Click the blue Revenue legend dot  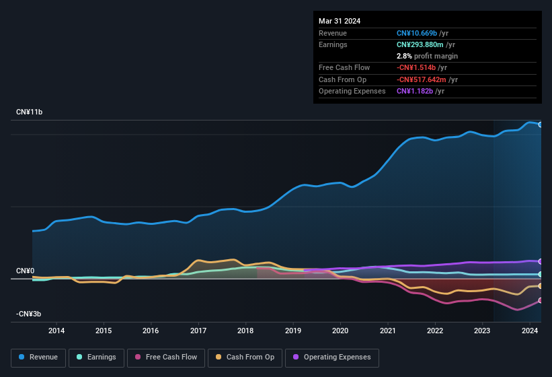(22, 357)
